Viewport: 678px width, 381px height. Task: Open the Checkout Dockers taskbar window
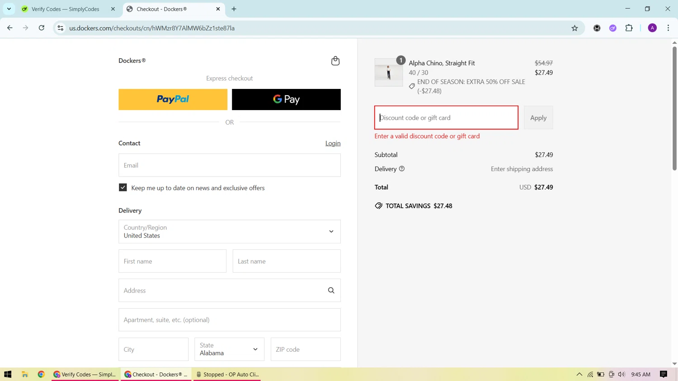click(x=156, y=374)
